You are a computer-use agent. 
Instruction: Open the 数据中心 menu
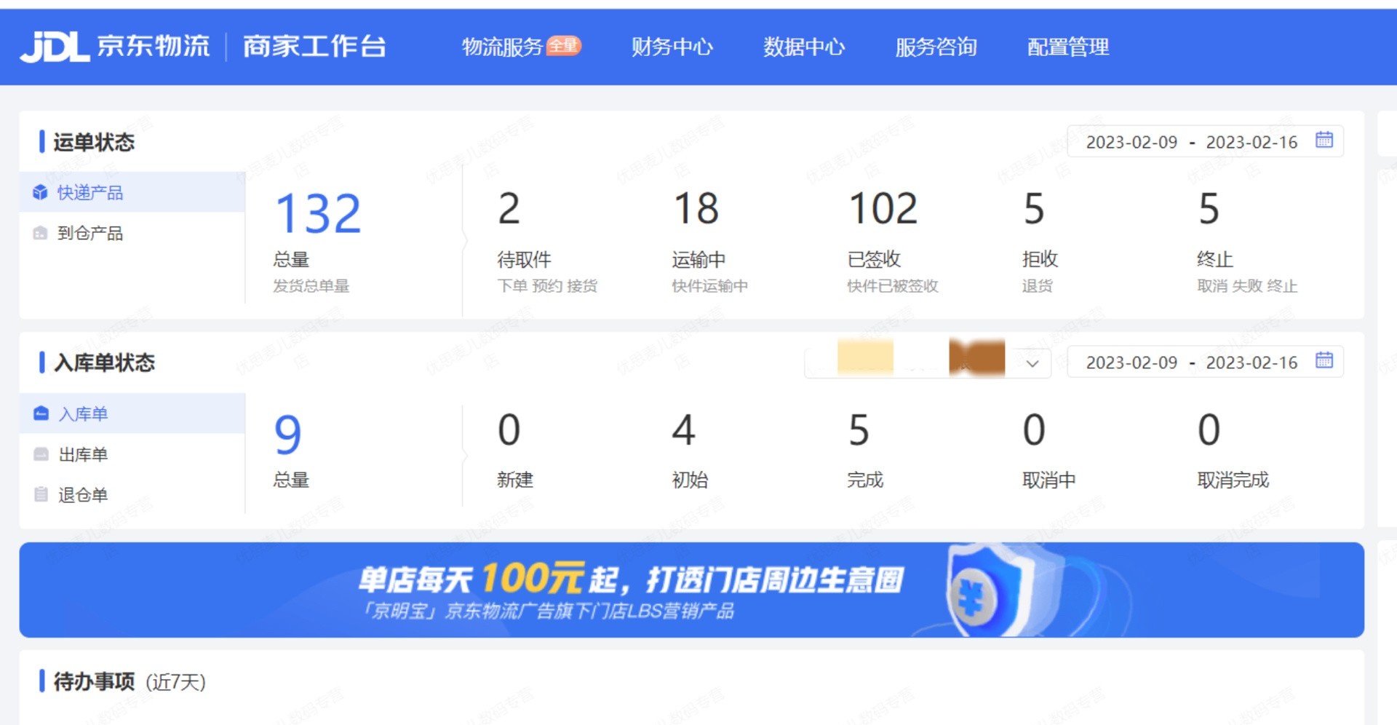coord(804,47)
